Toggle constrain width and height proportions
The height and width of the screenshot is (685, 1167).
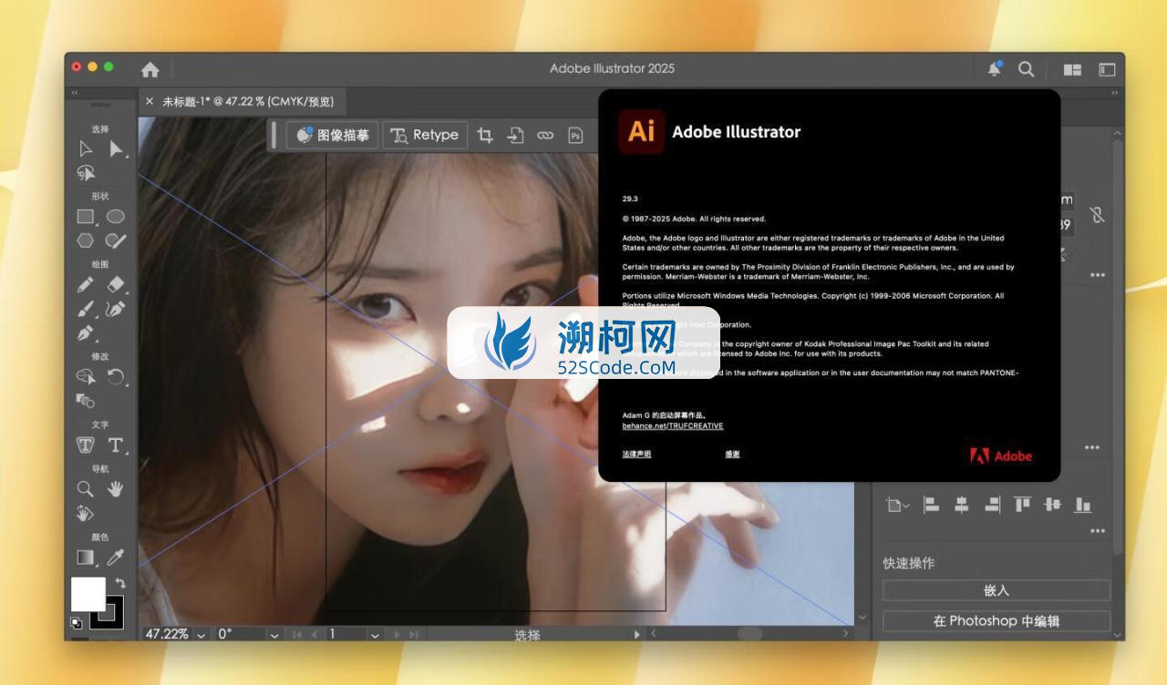(x=1097, y=215)
